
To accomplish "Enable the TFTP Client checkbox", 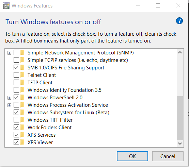I will [x=16, y=82].
